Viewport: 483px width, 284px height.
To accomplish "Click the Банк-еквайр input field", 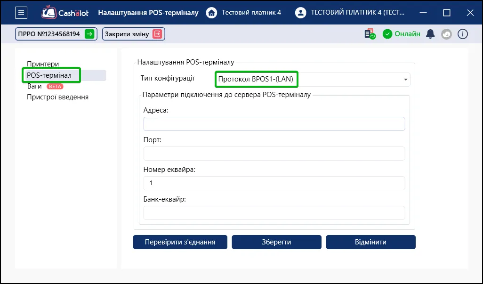I will [274, 212].
